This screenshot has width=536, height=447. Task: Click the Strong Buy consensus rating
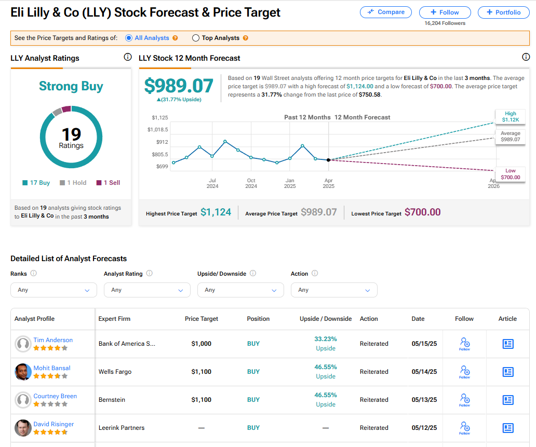(x=71, y=86)
